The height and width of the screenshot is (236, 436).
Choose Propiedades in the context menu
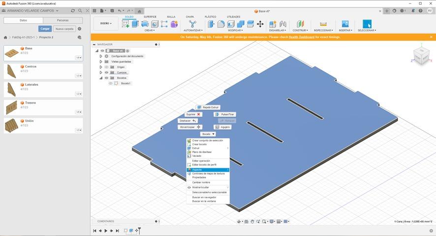point(208,178)
